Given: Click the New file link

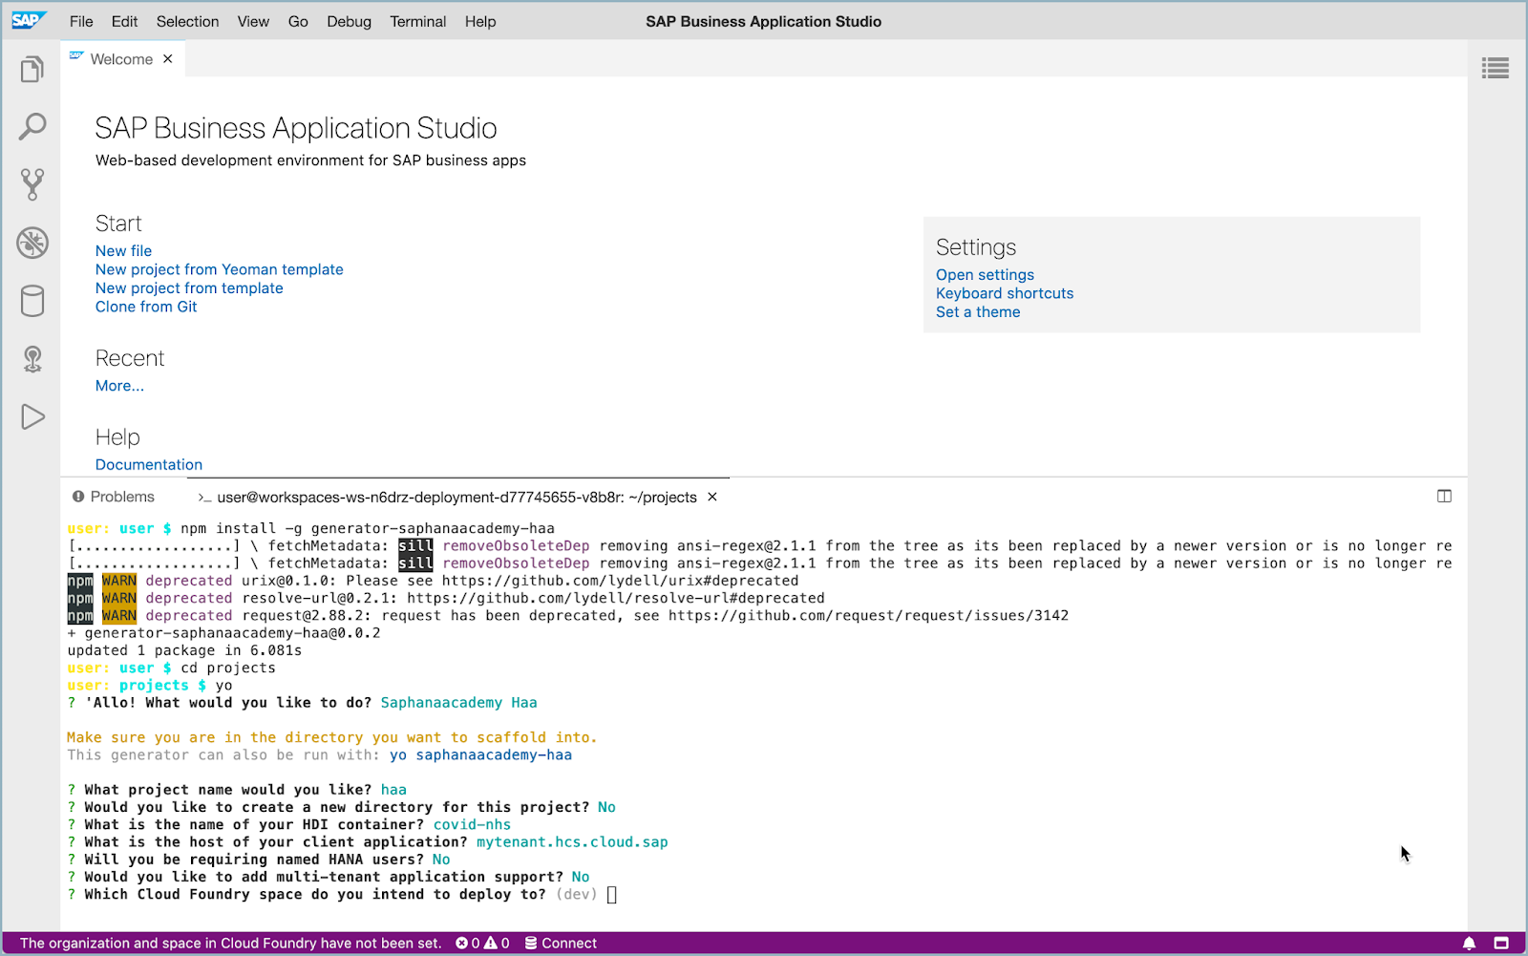Looking at the screenshot, I should pyautogui.click(x=123, y=251).
